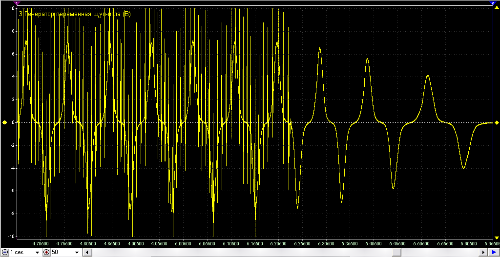500x257 pixels.
Task: Click the voltage axis label 6
Action: tap(13, 54)
